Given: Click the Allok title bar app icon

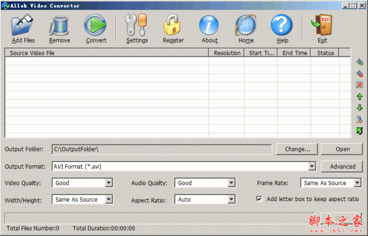Looking at the screenshot, I should [x=5, y=6].
